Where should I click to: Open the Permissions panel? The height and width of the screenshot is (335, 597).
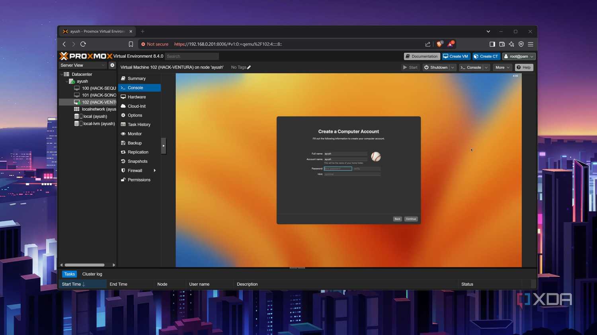pyautogui.click(x=140, y=180)
